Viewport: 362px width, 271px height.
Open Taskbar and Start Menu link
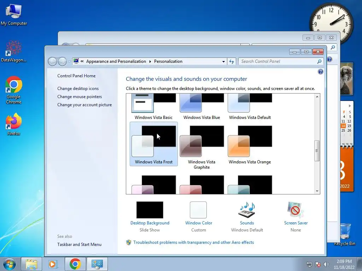click(x=80, y=245)
